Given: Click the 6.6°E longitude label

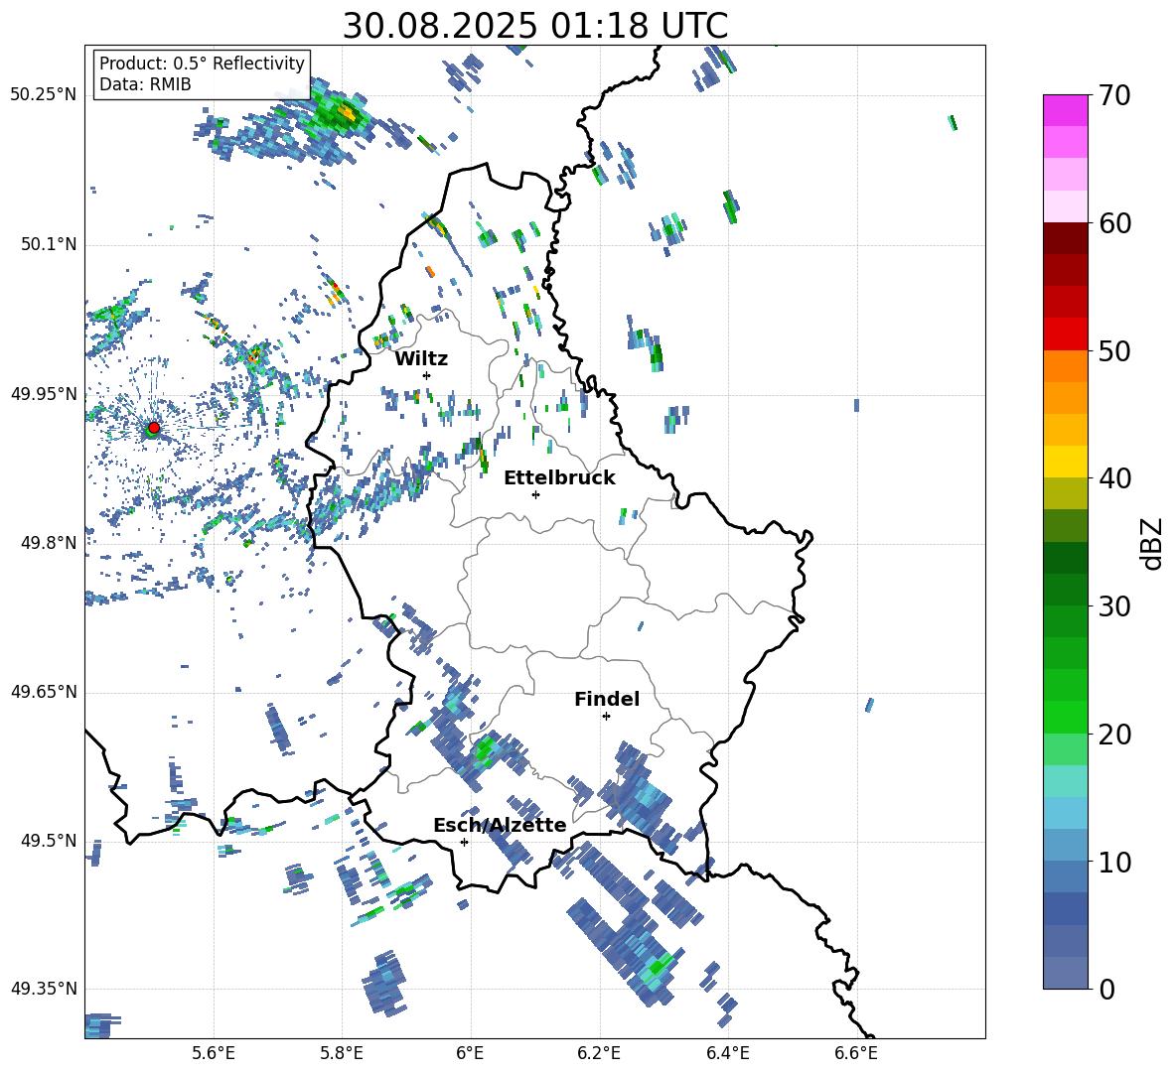Looking at the screenshot, I should (856, 1053).
